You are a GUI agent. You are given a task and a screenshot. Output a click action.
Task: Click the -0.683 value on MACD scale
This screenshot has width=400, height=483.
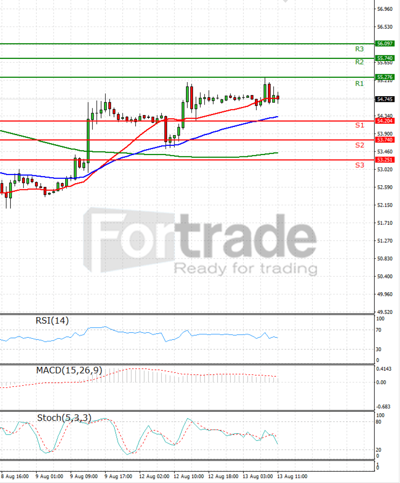(384, 407)
